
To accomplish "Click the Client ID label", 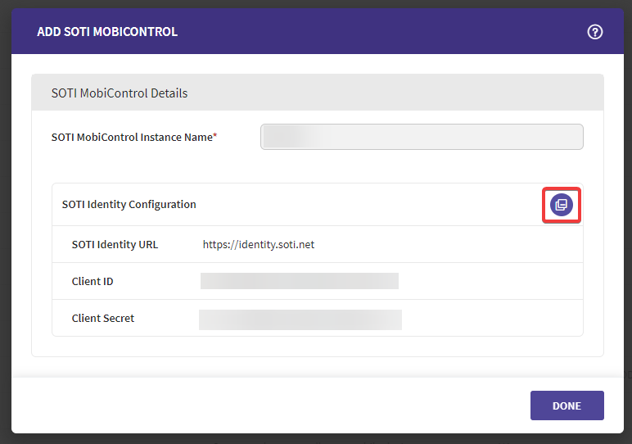I will 93,281.
